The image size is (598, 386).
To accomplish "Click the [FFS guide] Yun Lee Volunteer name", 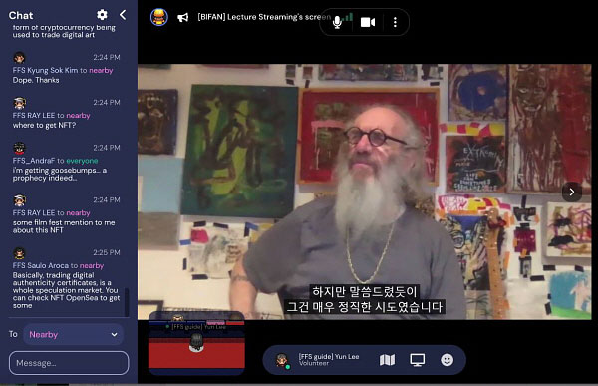I will coord(329,360).
